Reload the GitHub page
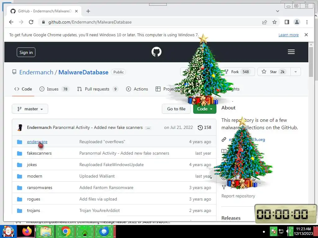 click(31, 22)
